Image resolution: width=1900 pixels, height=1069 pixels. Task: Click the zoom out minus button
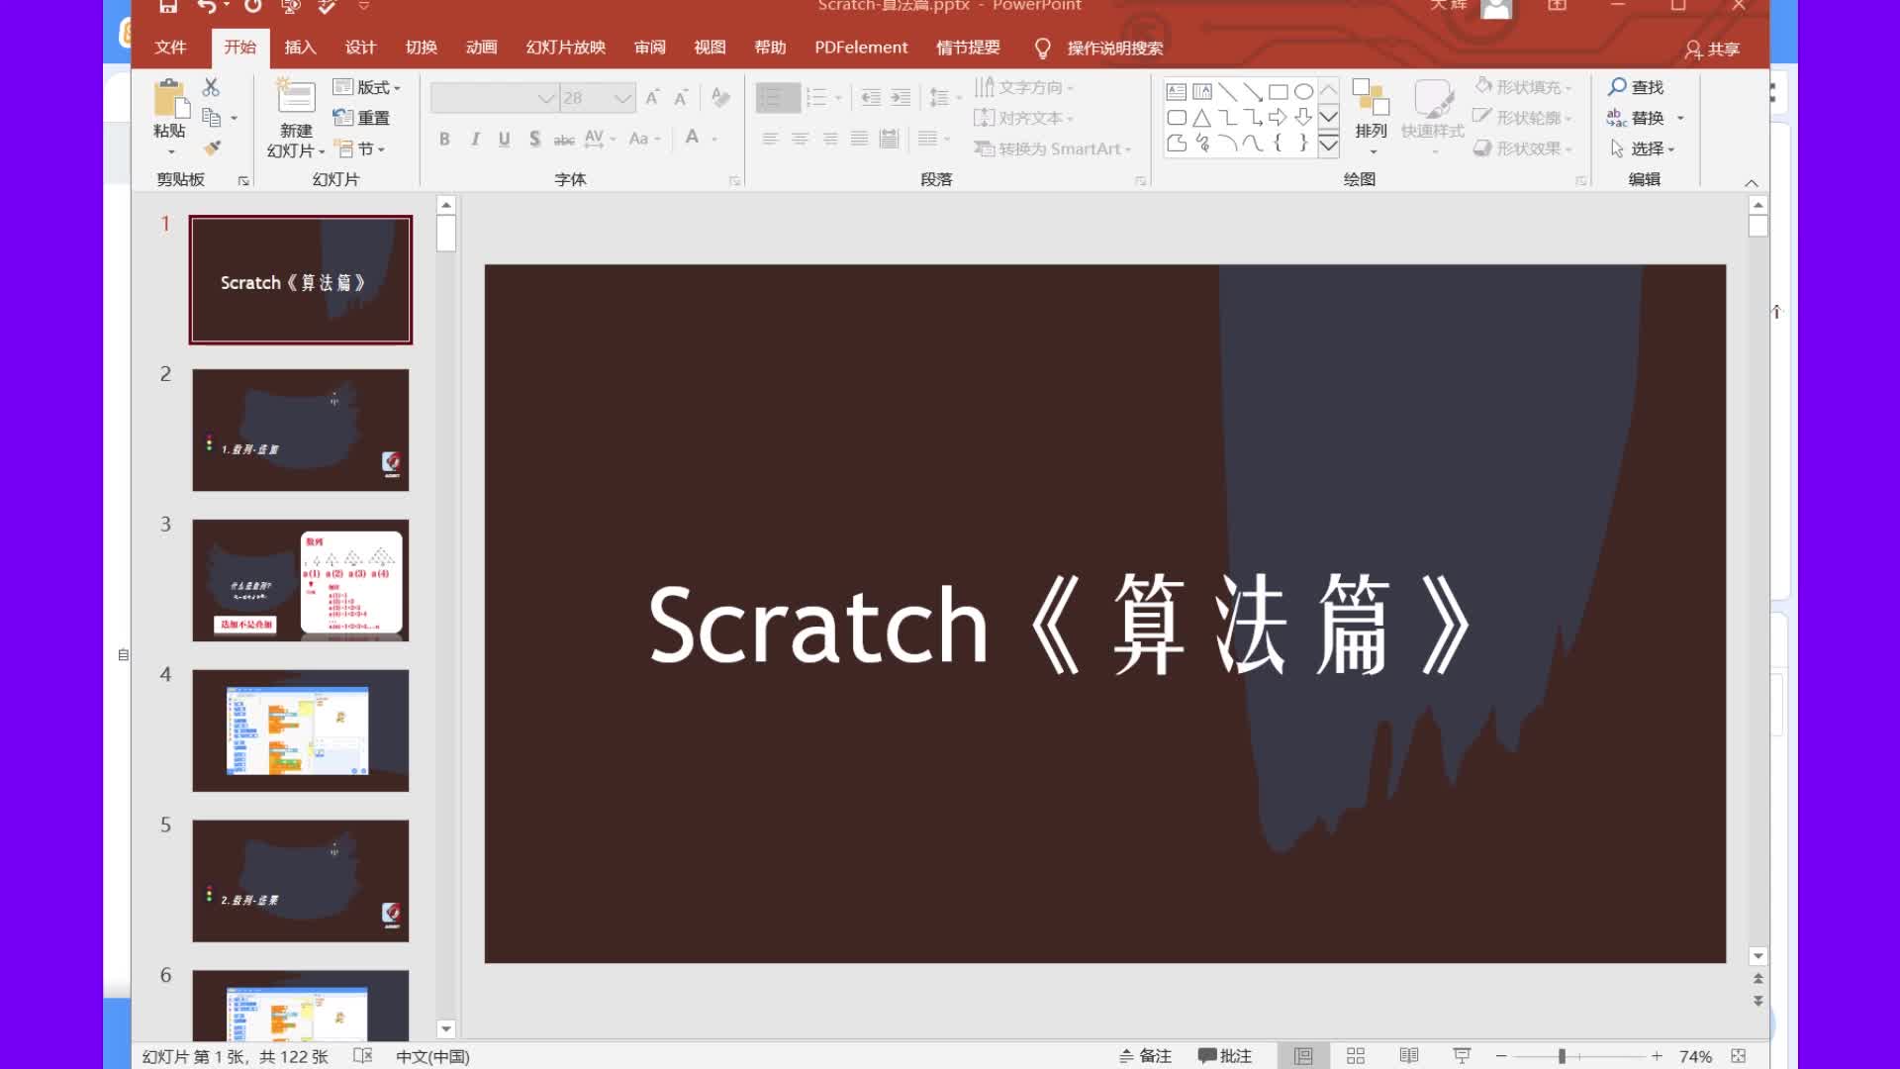click(x=1501, y=1056)
